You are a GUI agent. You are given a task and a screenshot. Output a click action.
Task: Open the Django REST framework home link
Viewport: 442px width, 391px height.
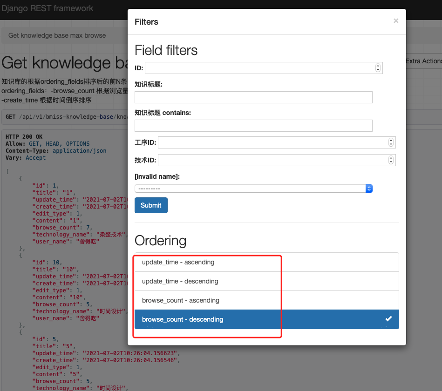click(x=47, y=8)
